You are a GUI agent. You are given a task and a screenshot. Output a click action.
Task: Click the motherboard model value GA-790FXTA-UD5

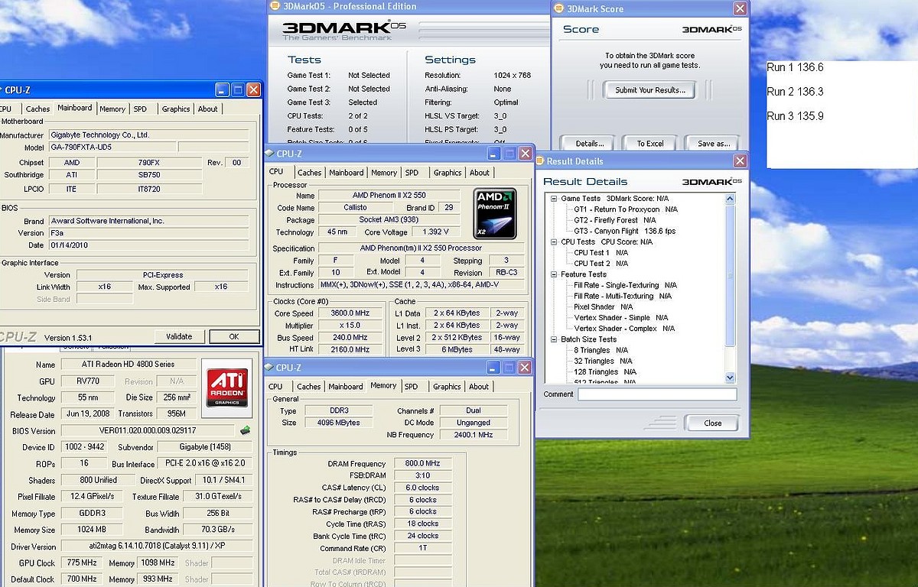pyautogui.click(x=112, y=148)
